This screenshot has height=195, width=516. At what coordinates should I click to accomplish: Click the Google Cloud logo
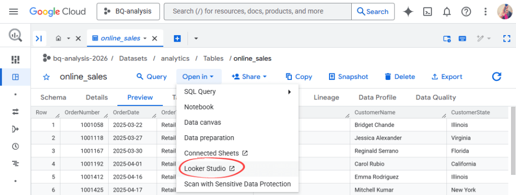(57, 12)
